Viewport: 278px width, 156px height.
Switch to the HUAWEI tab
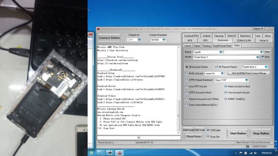(x=232, y=36)
